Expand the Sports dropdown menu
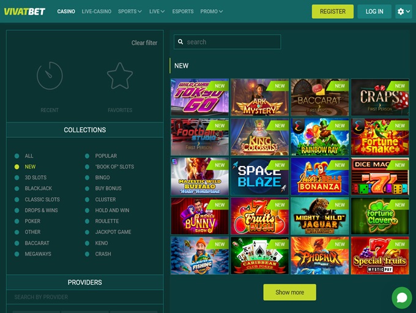 [130, 12]
